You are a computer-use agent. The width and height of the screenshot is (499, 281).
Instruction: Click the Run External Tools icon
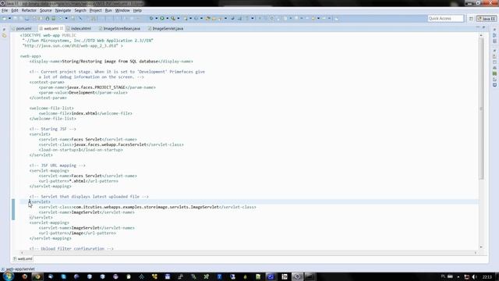[x=173, y=19]
